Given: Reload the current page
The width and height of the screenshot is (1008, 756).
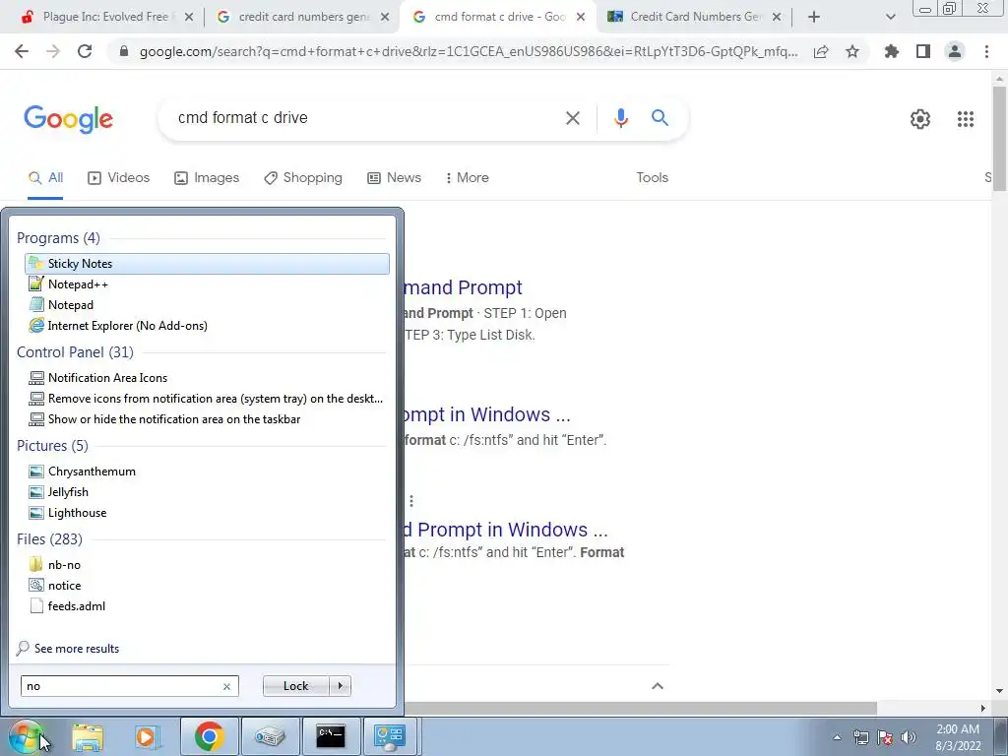Looking at the screenshot, I should (x=85, y=51).
